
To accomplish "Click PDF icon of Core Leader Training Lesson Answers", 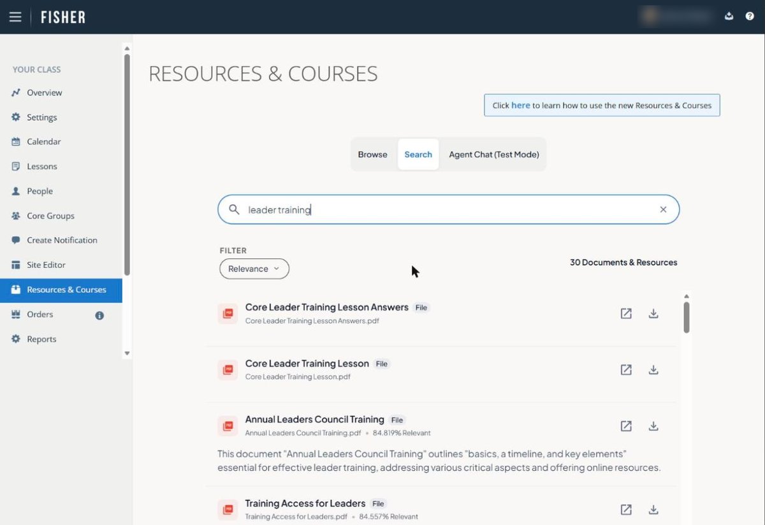I will pos(228,314).
